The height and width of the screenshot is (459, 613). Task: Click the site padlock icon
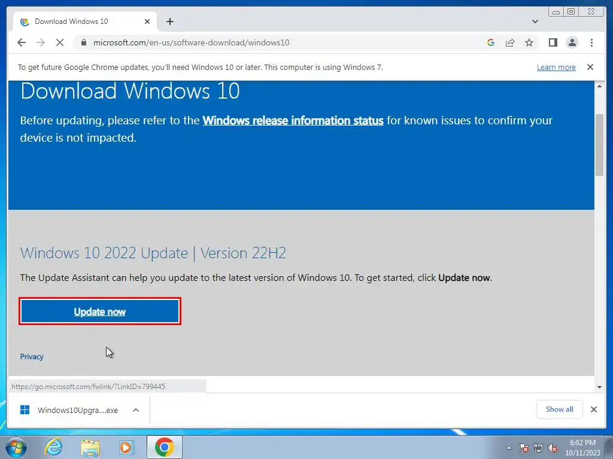(83, 42)
